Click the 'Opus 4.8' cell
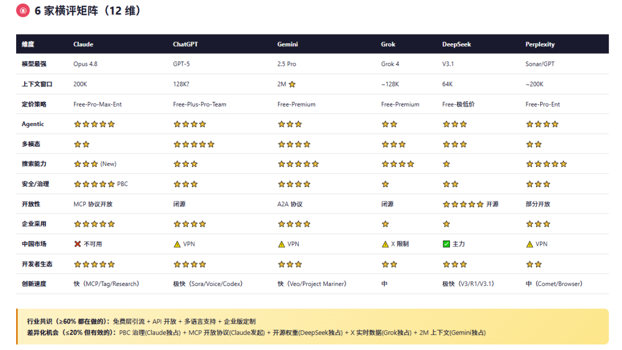622x350 pixels. click(85, 64)
